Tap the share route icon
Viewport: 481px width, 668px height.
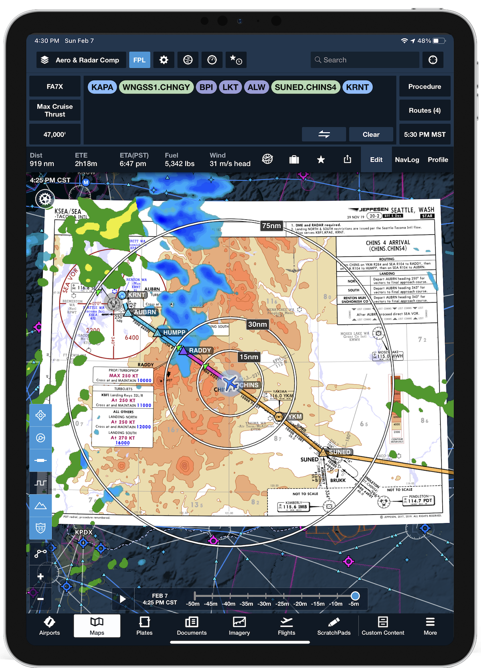coord(348,159)
